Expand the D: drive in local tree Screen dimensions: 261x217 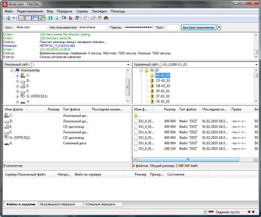[17, 81]
